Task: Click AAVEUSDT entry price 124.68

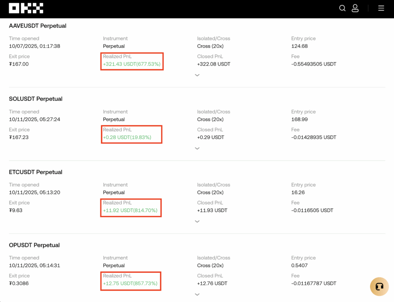Action: [299, 46]
